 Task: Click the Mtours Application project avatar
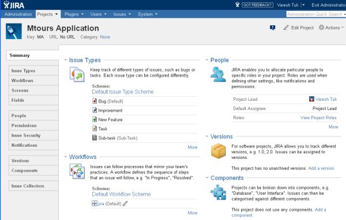click(x=14, y=31)
